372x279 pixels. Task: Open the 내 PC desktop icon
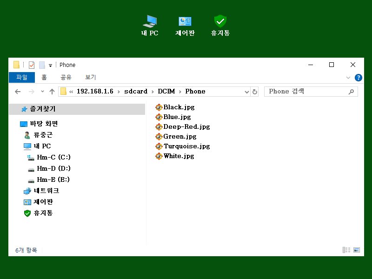point(150,26)
